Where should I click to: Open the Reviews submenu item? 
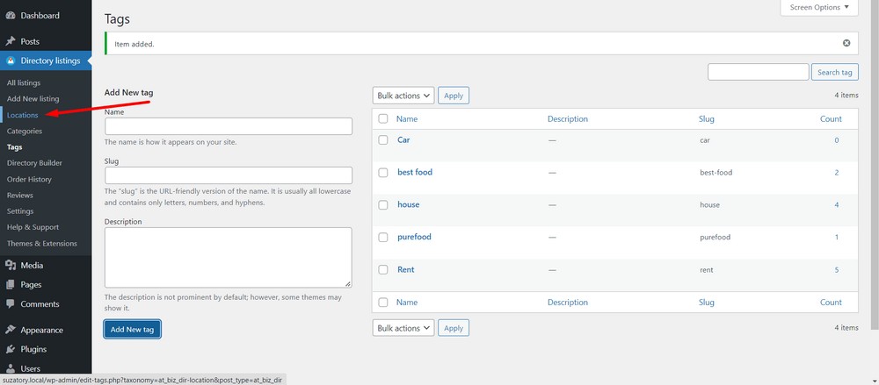(x=19, y=196)
